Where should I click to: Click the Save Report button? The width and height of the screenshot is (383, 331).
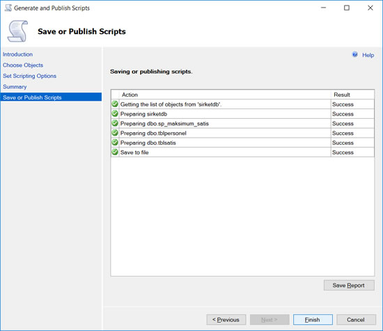[349, 285]
